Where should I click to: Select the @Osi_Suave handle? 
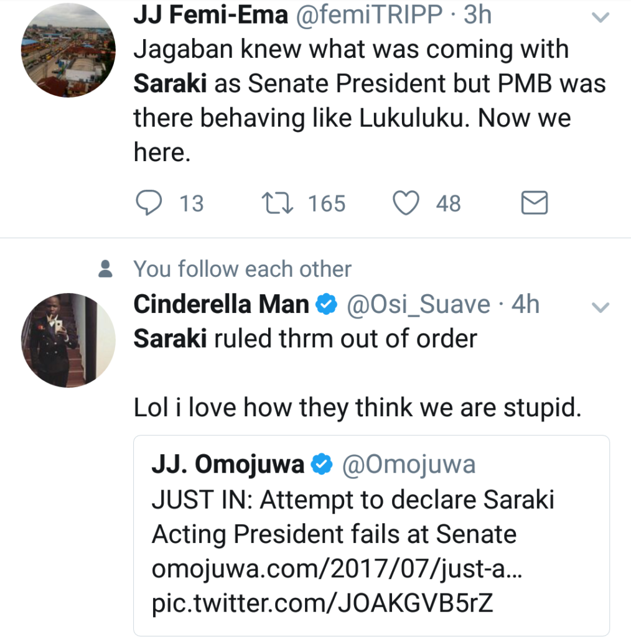click(418, 305)
